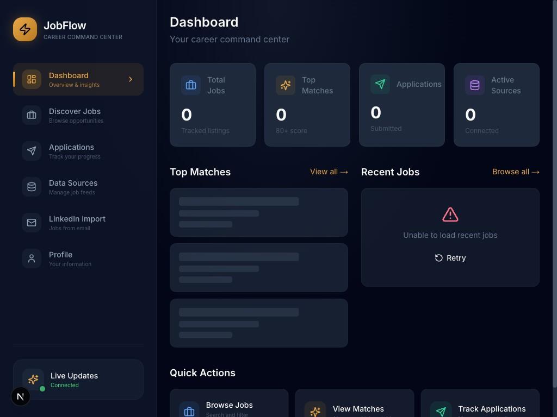Click the warning triangle in Recent Jobs
This screenshot has width=557, height=417.
(450, 214)
